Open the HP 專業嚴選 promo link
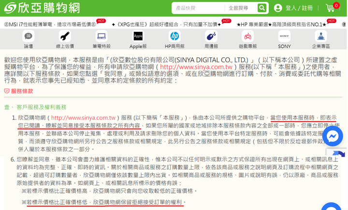This screenshot has height=210, width=348. [281, 24]
